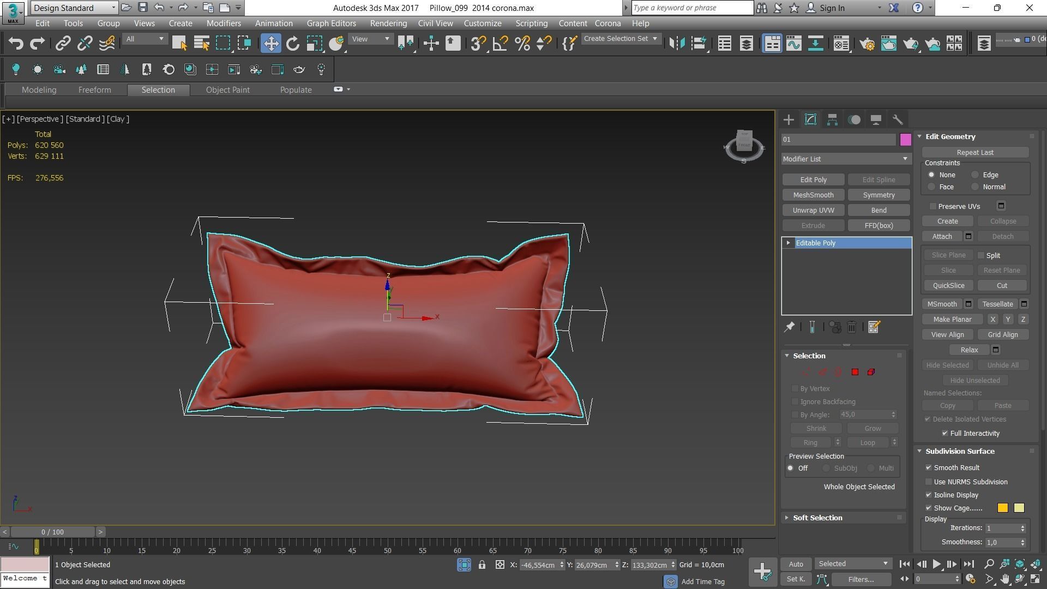Collapse the Edit Geometry rollout

pyautogui.click(x=950, y=137)
